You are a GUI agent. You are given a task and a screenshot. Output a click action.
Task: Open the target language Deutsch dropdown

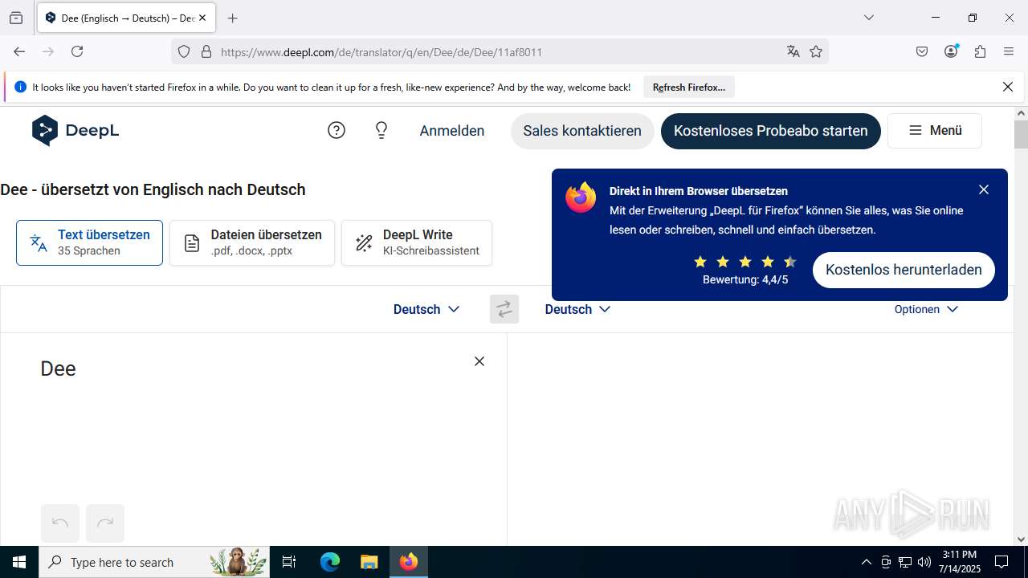click(577, 309)
